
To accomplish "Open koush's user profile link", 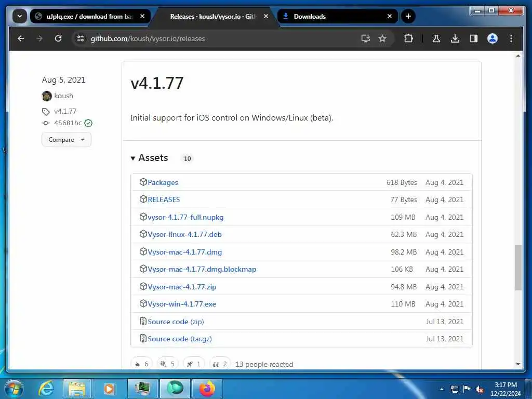I will pyautogui.click(x=63, y=96).
